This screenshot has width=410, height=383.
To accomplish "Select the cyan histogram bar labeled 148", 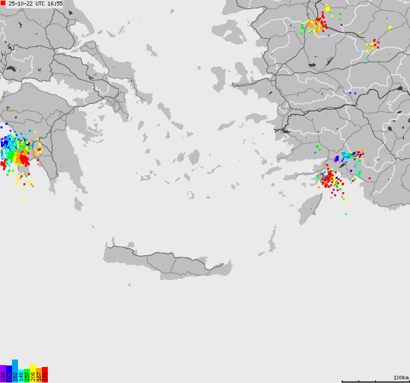I will [21, 376].
